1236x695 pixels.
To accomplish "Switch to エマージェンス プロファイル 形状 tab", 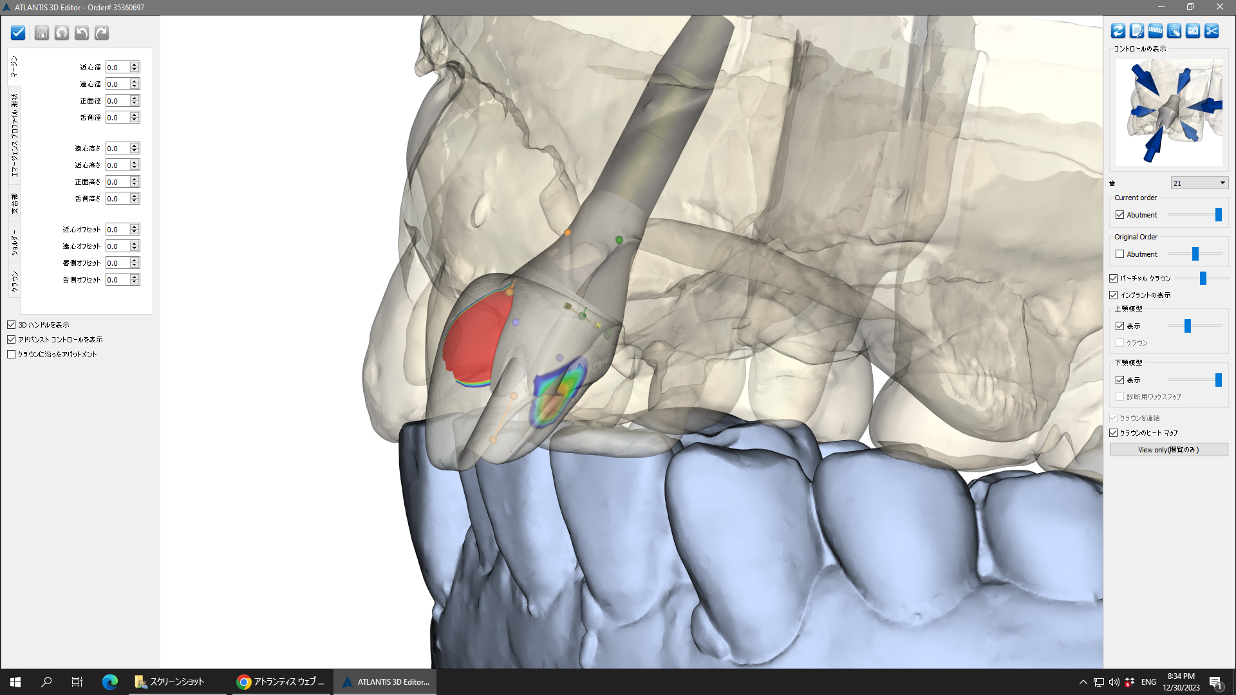I will (x=15, y=135).
